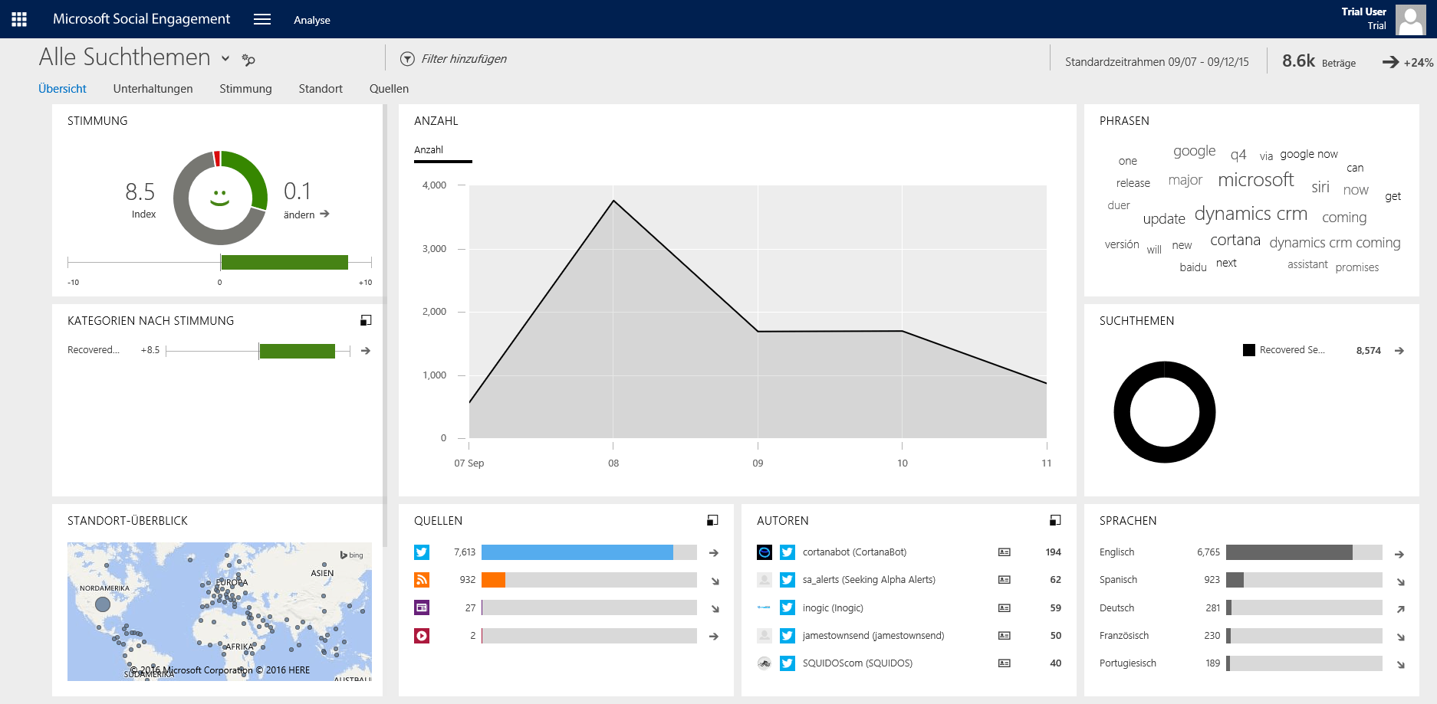Click the Filter hinzufügen filter icon
This screenshot has height=704, width=1437.
407,59
